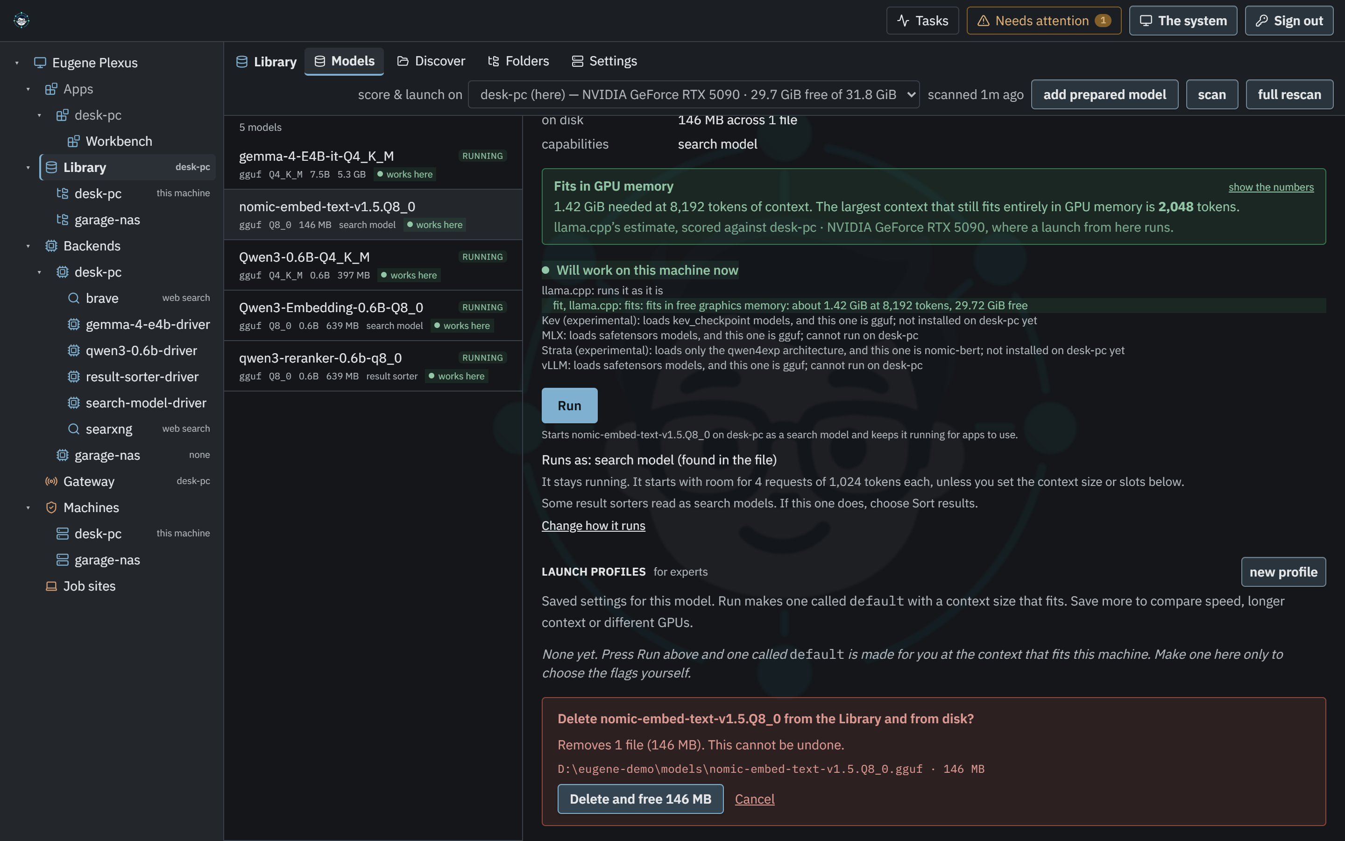The height and width of the screenshot is (841, 1345).
Task: Click the searxng magnifier icon
Action: (x=73, y=429)
